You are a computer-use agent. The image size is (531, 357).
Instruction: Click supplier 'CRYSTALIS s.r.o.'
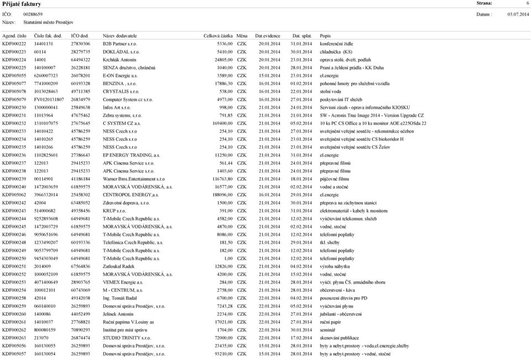click(x=121, y=92)
